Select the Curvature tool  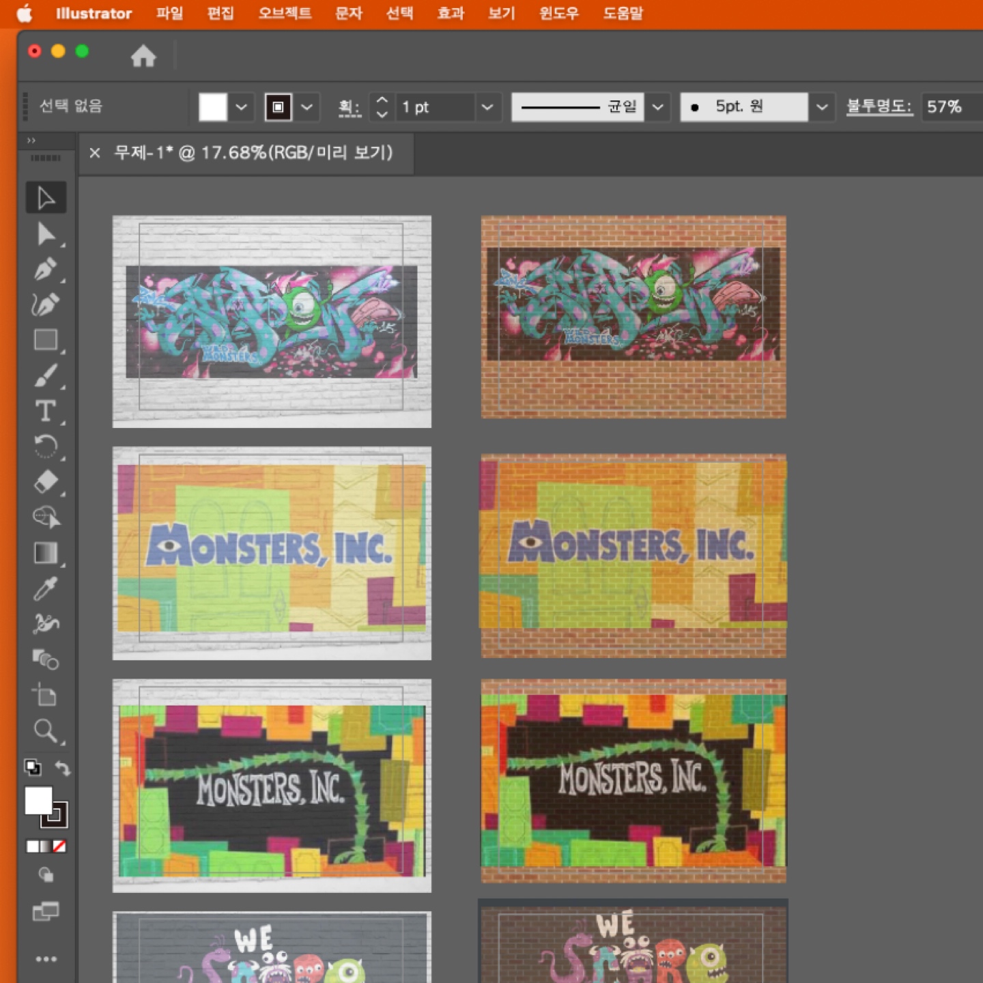(46, 304)
